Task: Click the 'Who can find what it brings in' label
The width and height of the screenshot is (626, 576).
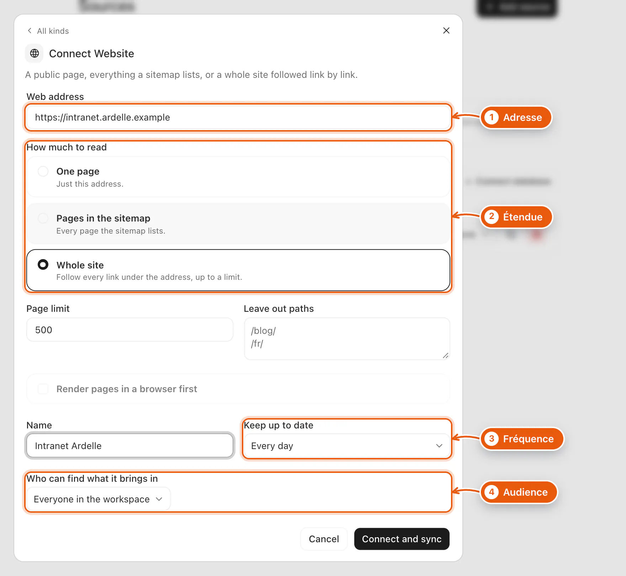Action: click(x=92, y=479)
